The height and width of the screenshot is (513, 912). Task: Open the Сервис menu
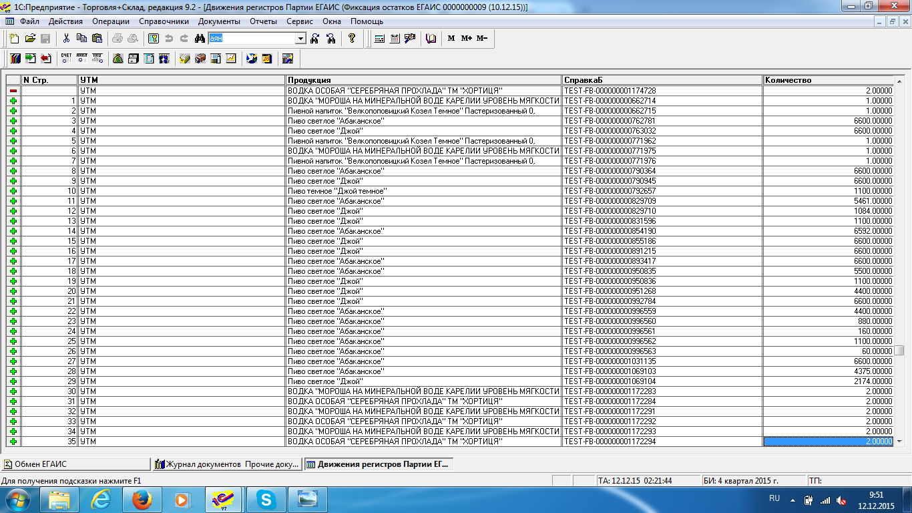300,21
